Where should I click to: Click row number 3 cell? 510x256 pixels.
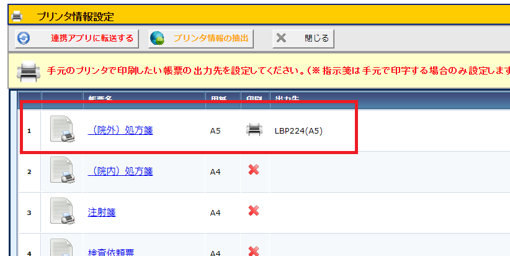point(29,213)
